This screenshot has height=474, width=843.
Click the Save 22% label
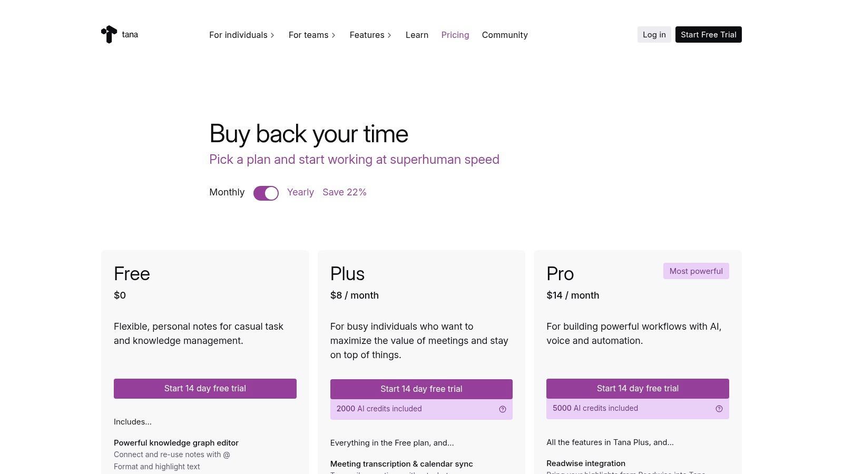345,192
